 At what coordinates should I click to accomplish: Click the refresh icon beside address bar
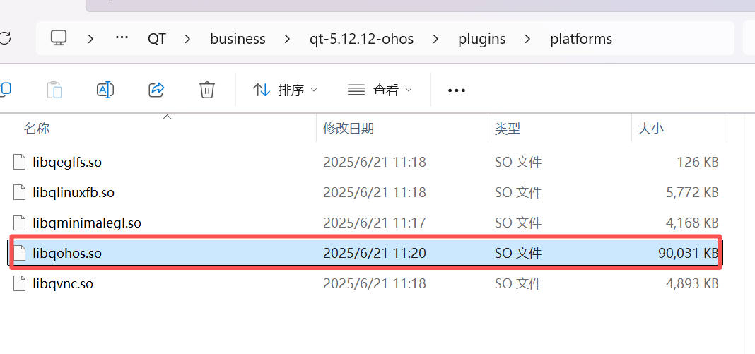coord(4,38)
